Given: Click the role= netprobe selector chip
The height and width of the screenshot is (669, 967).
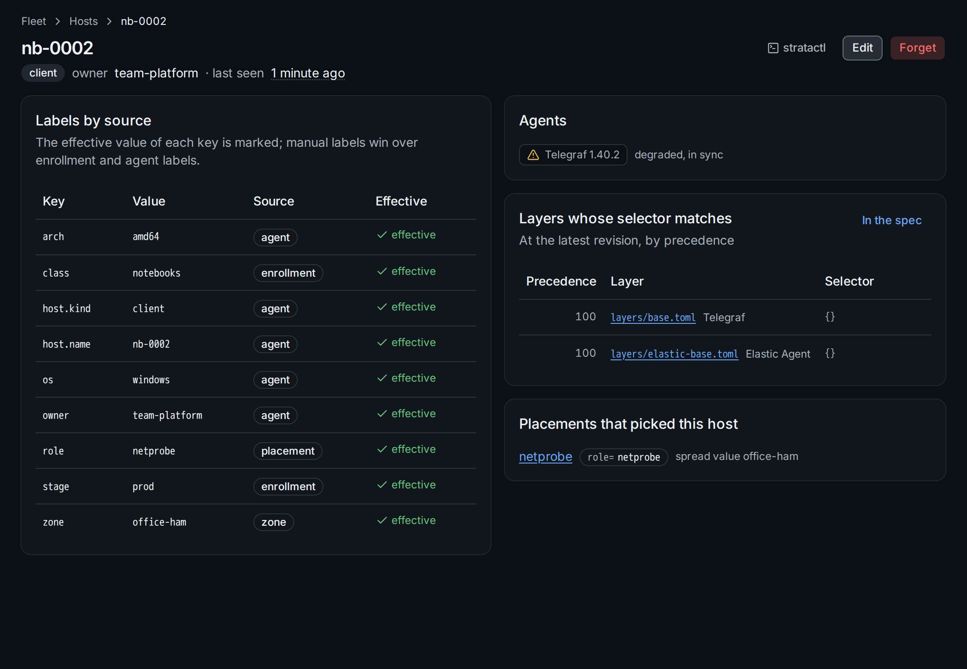Looking at the screenshot, I should tap(623, 457).
